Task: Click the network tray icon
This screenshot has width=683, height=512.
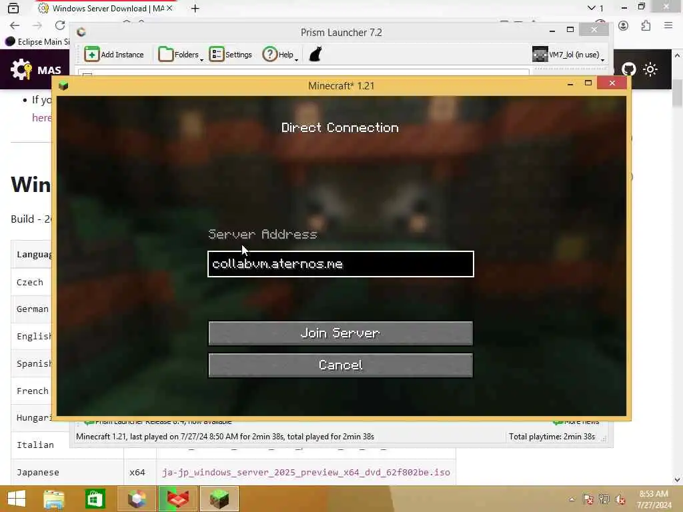Action: [x=604, y=499]
